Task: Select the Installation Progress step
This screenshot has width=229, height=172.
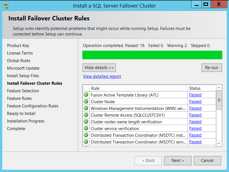Action: tap(25, 121)
